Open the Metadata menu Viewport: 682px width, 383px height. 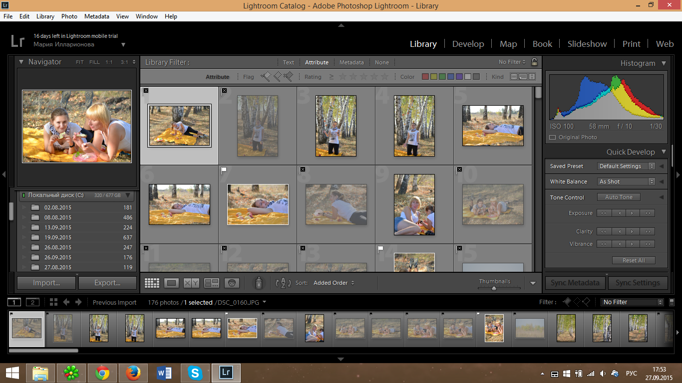tap(97, 16)
